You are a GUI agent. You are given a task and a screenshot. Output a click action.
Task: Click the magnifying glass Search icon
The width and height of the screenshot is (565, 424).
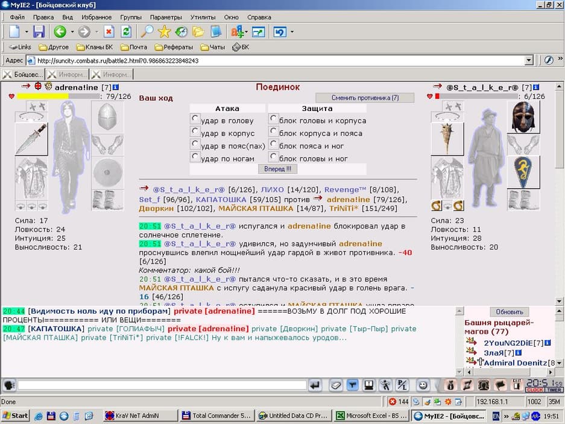147,32
